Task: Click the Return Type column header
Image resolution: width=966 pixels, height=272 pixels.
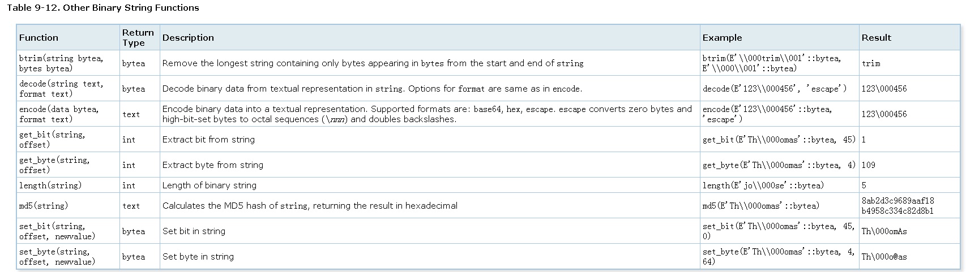Action: (x=138, y=38)
